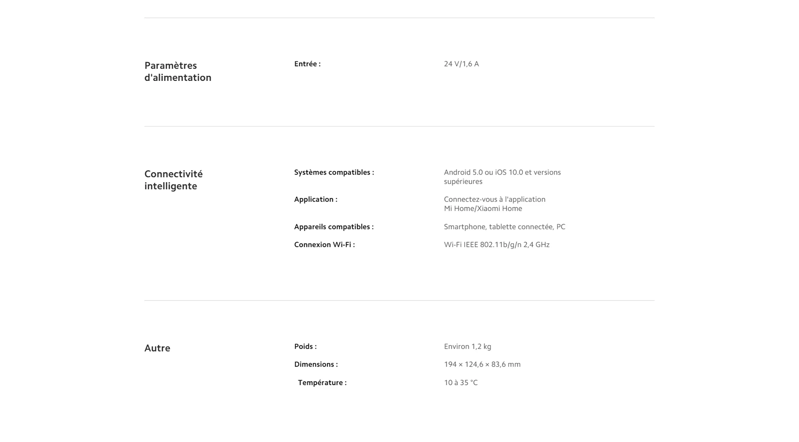This screenshot has height=442, width=799.
Task: Click the Mi Home/Xiaomi Home text
Action: coord(483,209)
